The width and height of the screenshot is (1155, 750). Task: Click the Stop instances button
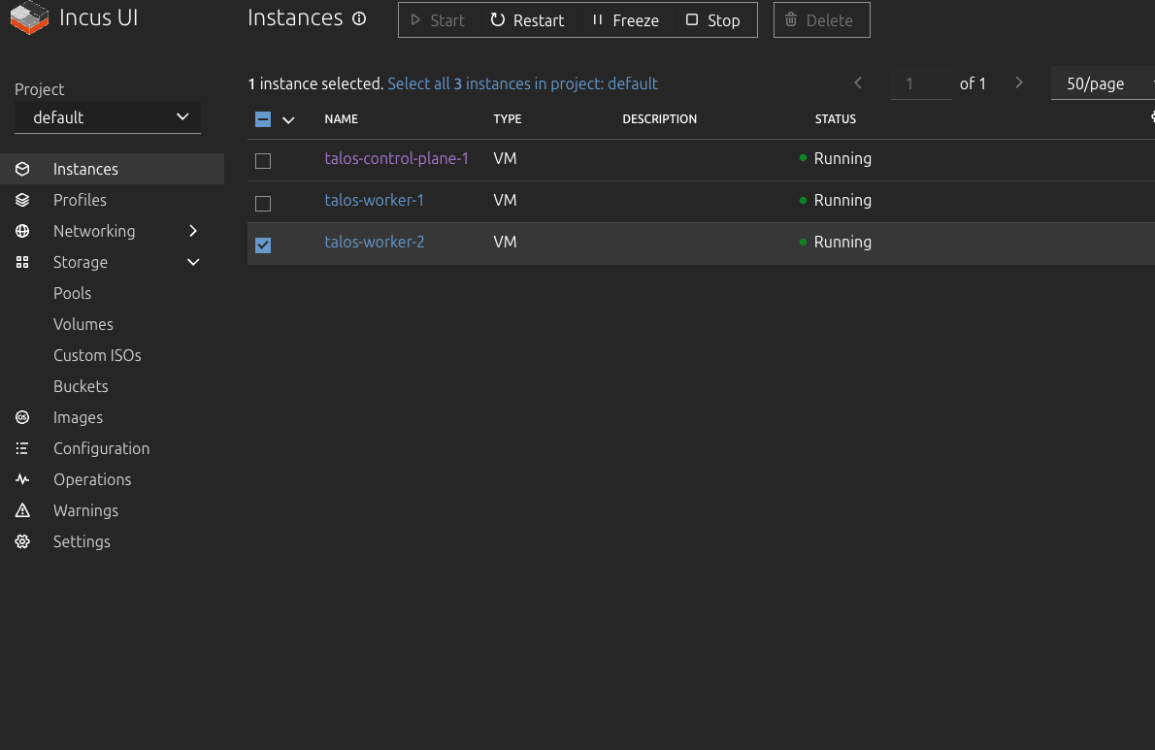712,20
